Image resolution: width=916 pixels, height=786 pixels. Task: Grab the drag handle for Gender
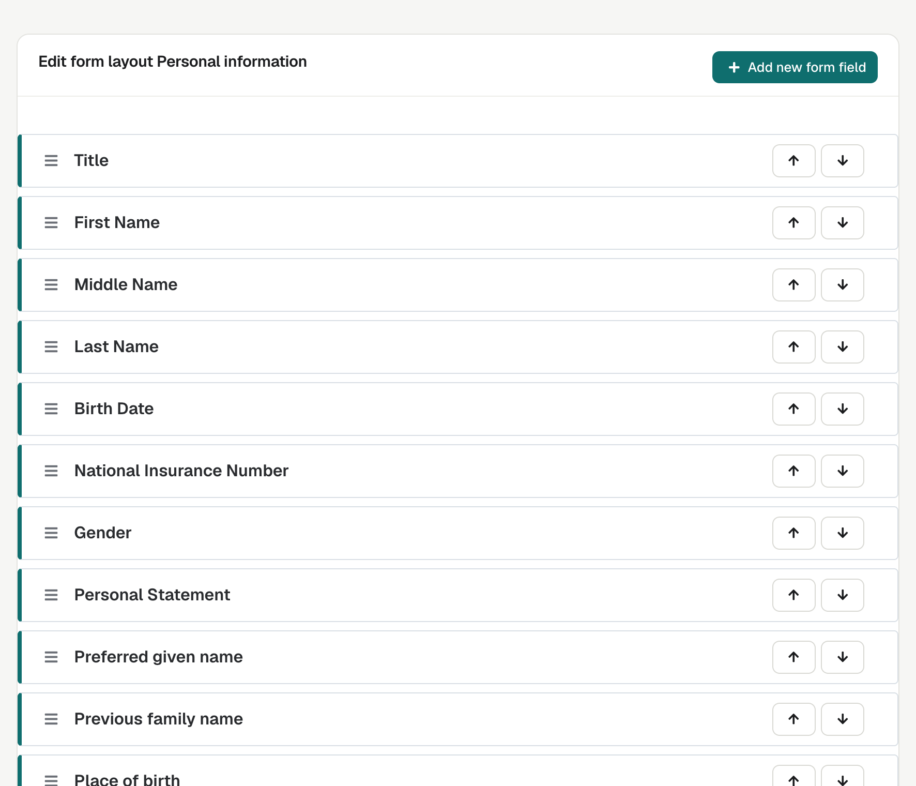coord(51,533)
